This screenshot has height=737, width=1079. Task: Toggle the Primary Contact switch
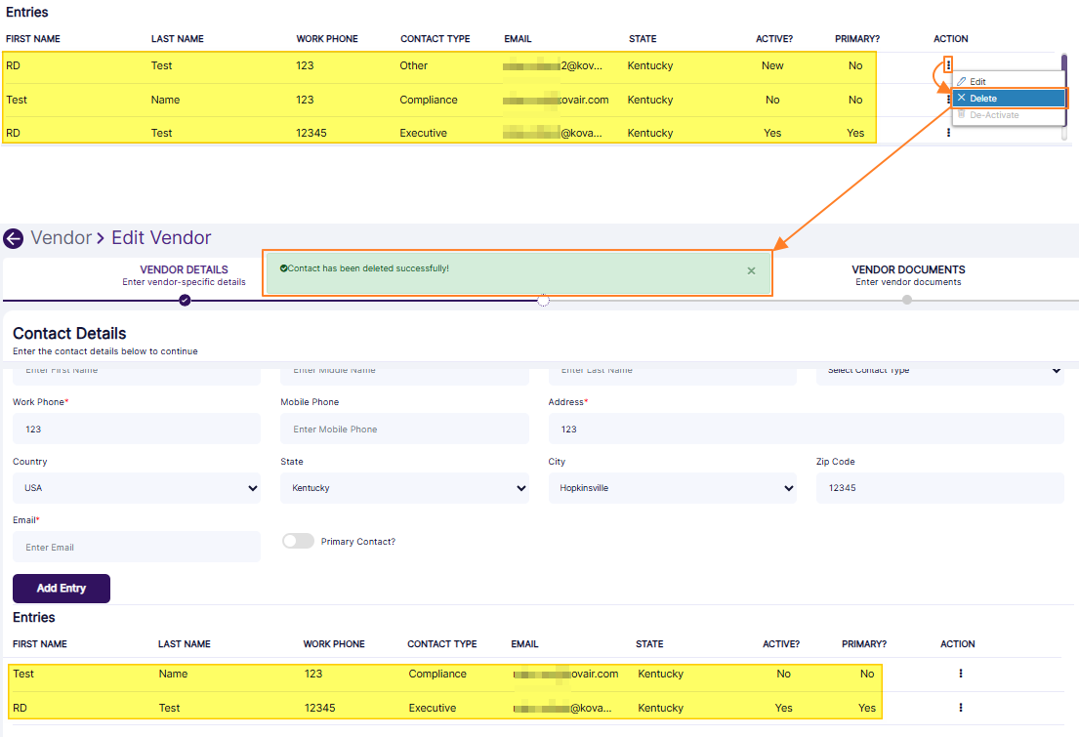(298, 541)
